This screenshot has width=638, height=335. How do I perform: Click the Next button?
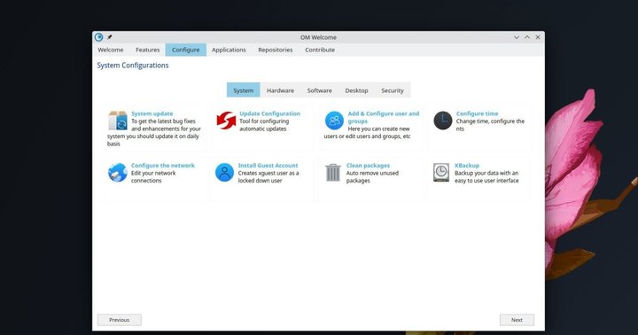(x=517, y=320)
